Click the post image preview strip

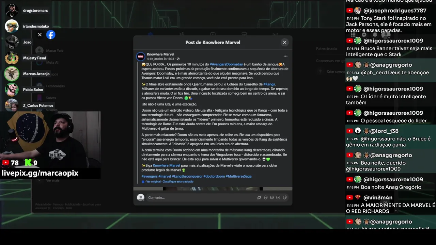[213, 189]
